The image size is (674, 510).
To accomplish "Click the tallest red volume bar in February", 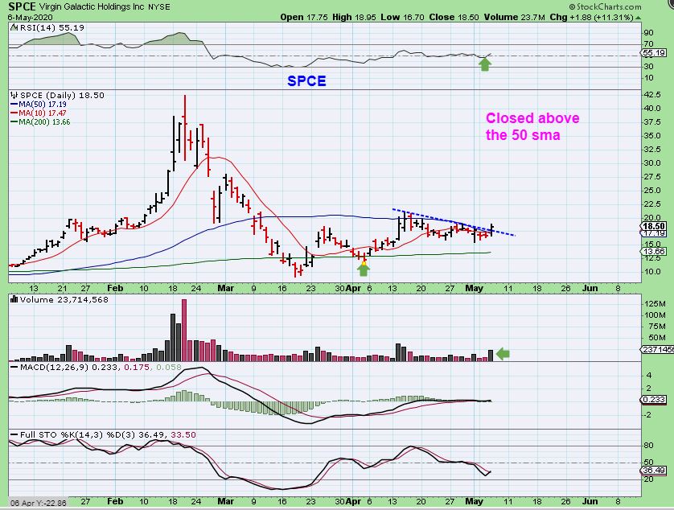I will pyautogui.click(x=184, y=330).
